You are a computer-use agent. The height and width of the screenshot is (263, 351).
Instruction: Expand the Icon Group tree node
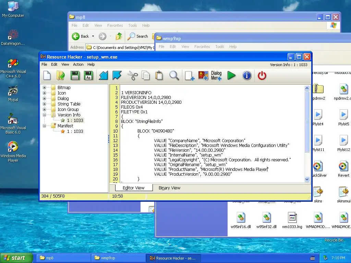tap(44, 109)
